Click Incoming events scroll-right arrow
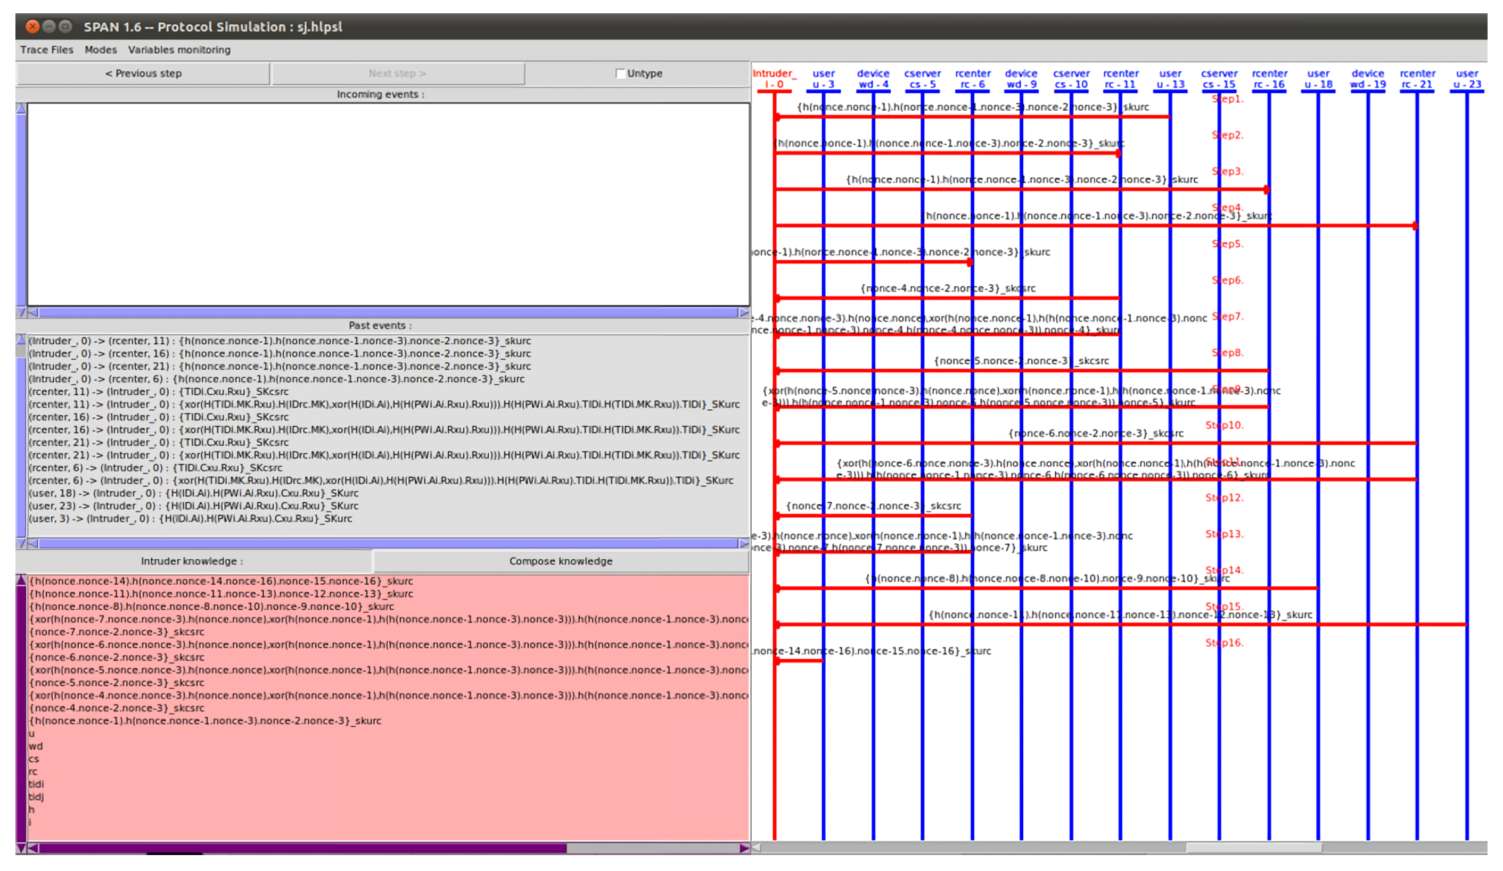The width and height of the screenshot is (1503, 871). point(743,312)
